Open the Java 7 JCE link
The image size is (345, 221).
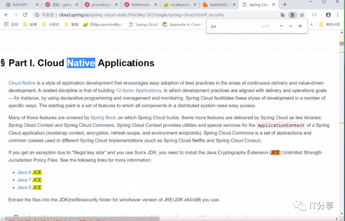pyautogui.click(x=29, y=180)
